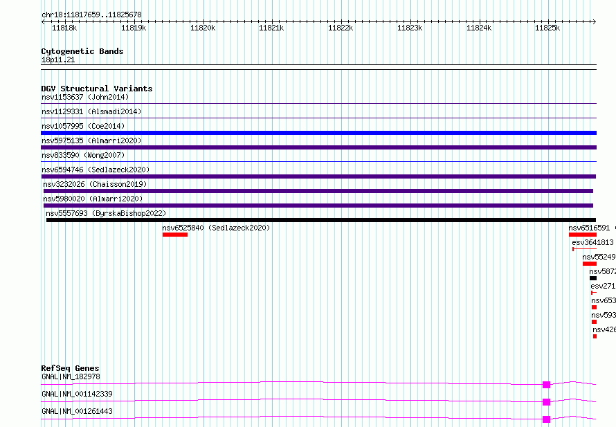Click the purple nsv5975135 variant bar
The width and height of the screenshot is (616, 427).
click(x=318, y=147)
